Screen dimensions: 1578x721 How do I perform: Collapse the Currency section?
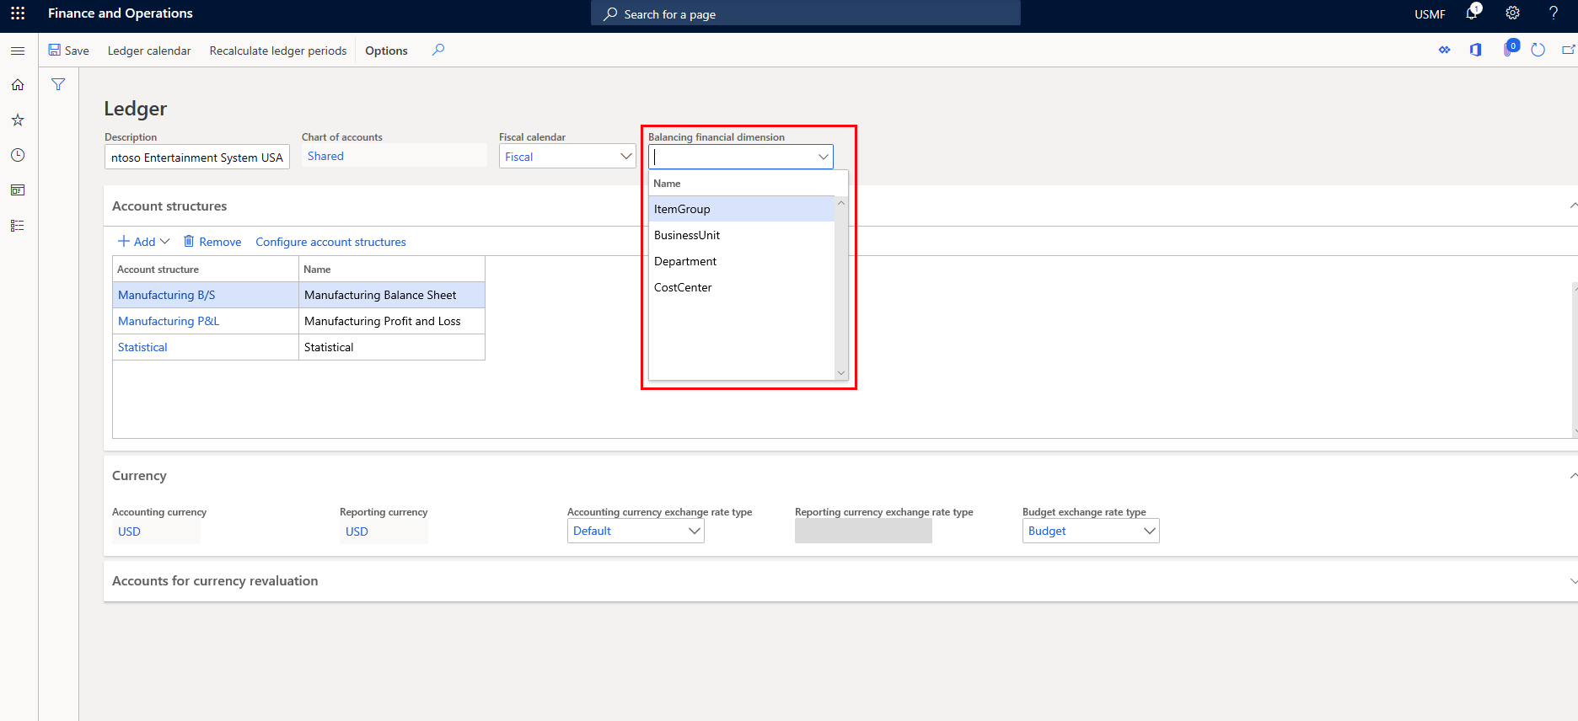pos(1572,475)
